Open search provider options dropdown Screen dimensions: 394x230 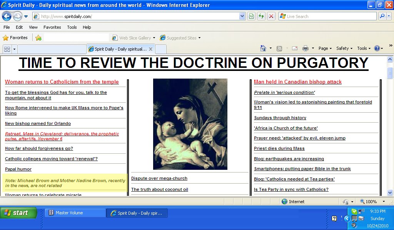click(x=389, y=16)
